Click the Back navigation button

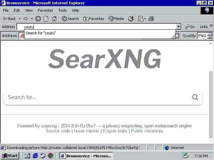[x=9, y=19]
